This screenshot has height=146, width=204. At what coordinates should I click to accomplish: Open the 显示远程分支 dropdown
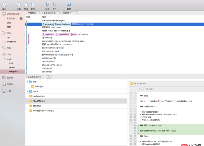[x=51, y=13]
